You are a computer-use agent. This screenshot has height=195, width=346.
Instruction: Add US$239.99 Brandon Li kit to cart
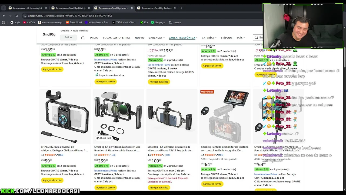point(105,187)
